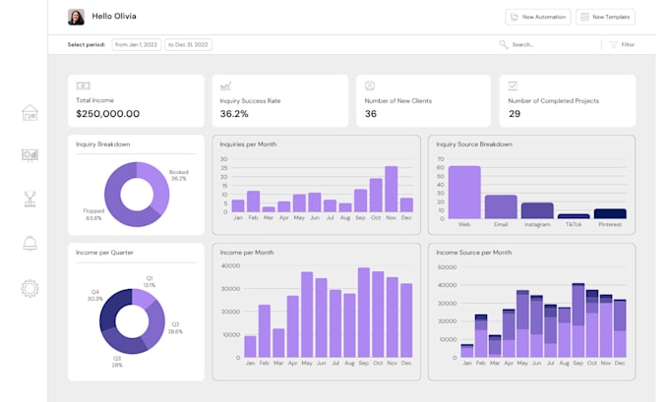The width and height of the screenshot is (669, 402).
Task: Click the search magnifier icon
Action: point(504,44)
